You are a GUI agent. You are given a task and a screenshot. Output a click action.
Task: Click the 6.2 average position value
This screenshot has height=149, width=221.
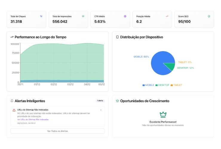(139, 21)
